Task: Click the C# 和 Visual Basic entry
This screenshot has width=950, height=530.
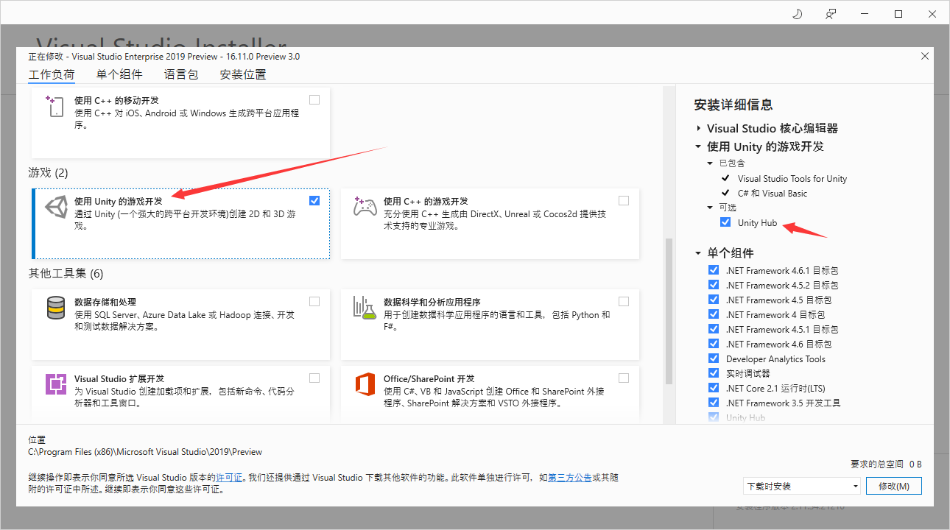Action: (x=773, y=194)
